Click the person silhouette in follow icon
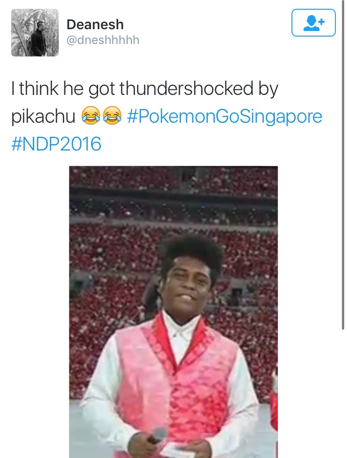 (x=310, y=23)
